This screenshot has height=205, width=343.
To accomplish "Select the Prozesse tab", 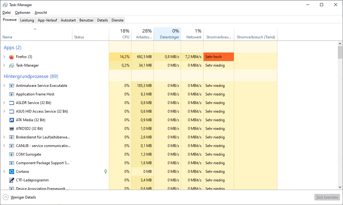I will point(10,20).
